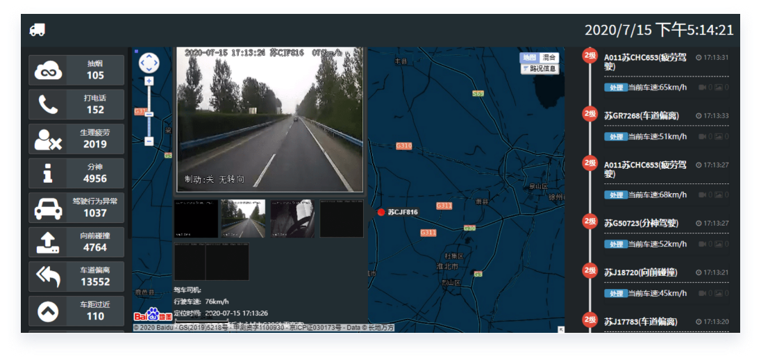Select the road-view camera thumbnail
The height and width of the screenshot is (362, 761).
[x=243, y=218]
